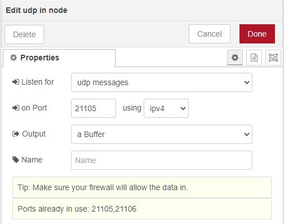The width and height of the screenshot is (284, 224).
Task: Click gear icon beside Properties tab label
Action: (x=14, y=58)
